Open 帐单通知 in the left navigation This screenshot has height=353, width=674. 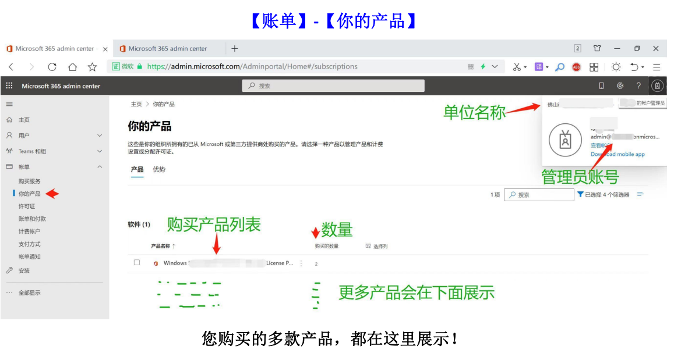click(30, 257)
